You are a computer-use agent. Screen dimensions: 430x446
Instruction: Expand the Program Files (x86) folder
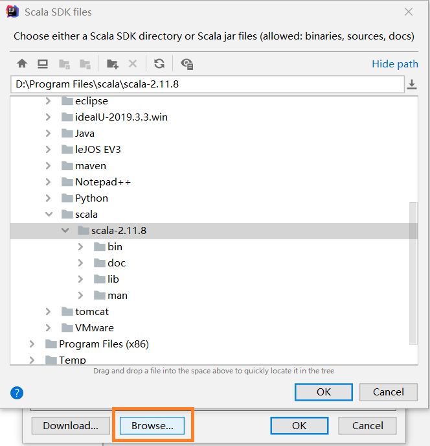point(32,344)
